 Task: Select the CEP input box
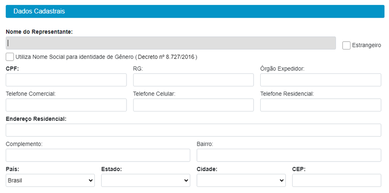pos(337,180)
